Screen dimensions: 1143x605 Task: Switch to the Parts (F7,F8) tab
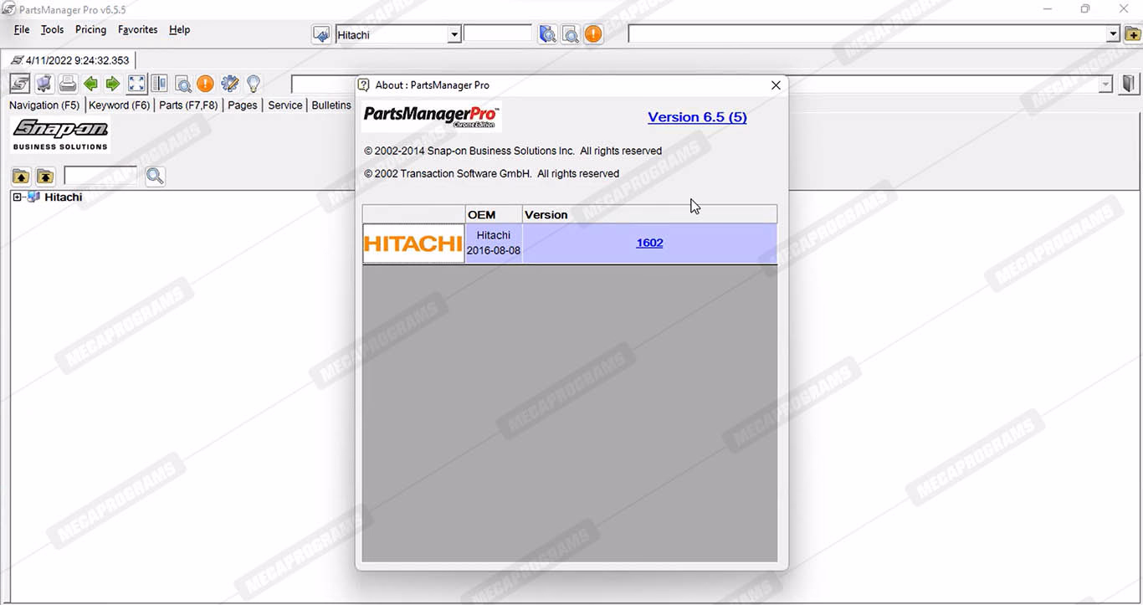(x=188, y=105)
